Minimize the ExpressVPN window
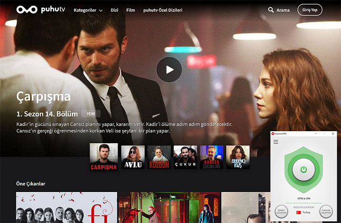 point(316,134)
